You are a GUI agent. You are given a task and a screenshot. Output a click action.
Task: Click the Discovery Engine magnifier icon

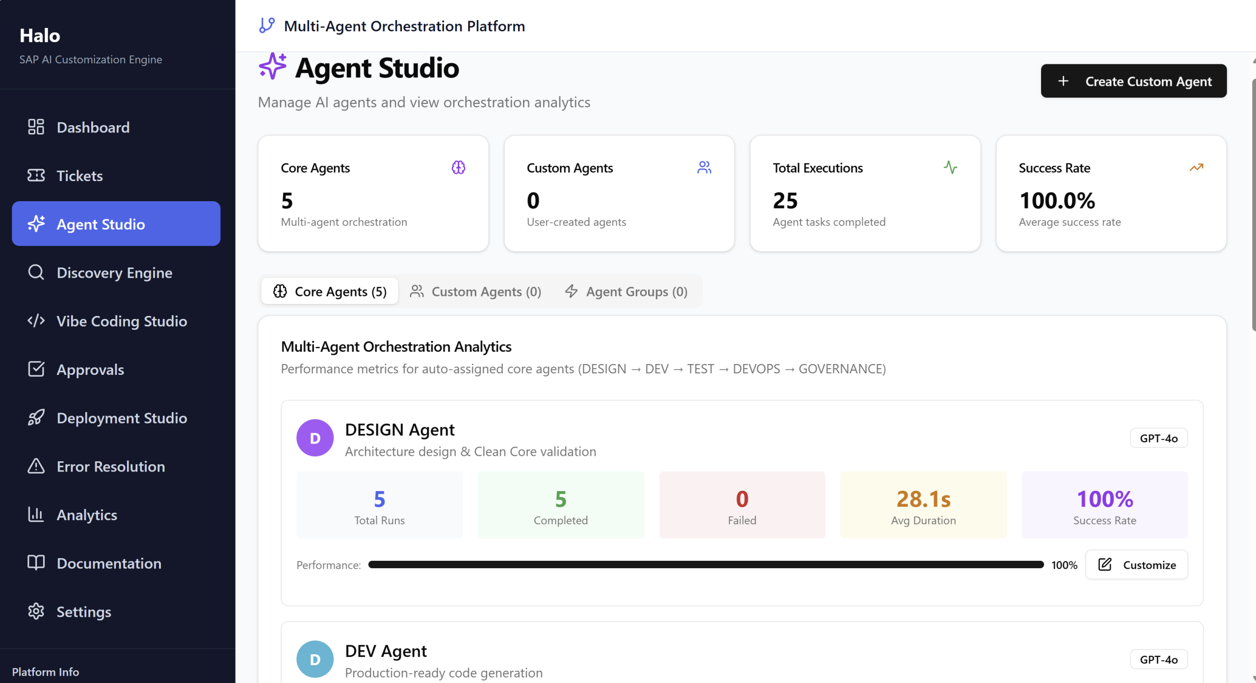pos(36,272)
